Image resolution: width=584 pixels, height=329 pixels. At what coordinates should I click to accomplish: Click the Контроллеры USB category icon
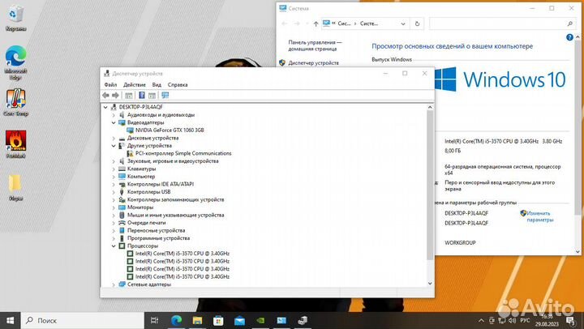(122, 192)
